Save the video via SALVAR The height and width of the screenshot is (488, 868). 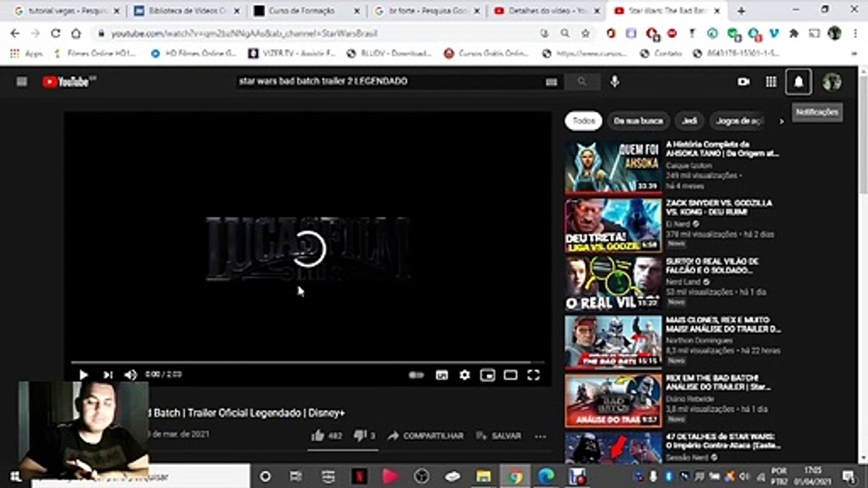click(x=498, y=436)
